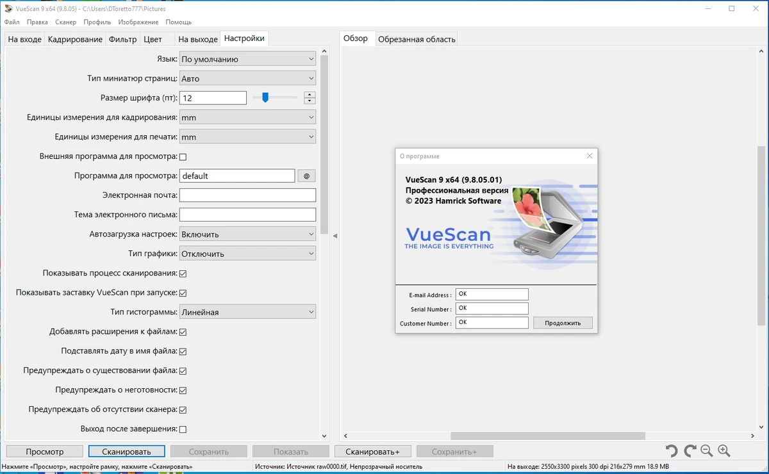Click the font size "12" field

pyautogui.click(x=213, y=97)
